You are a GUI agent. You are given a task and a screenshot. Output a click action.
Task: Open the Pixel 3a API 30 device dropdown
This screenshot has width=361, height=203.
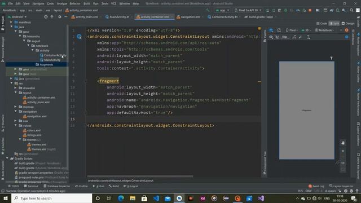pos(248,10)
